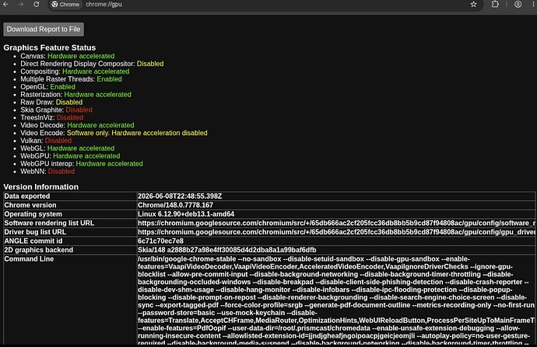
Task: Click the Graphics Feature Status heading
Action: [x=50, y=47]
